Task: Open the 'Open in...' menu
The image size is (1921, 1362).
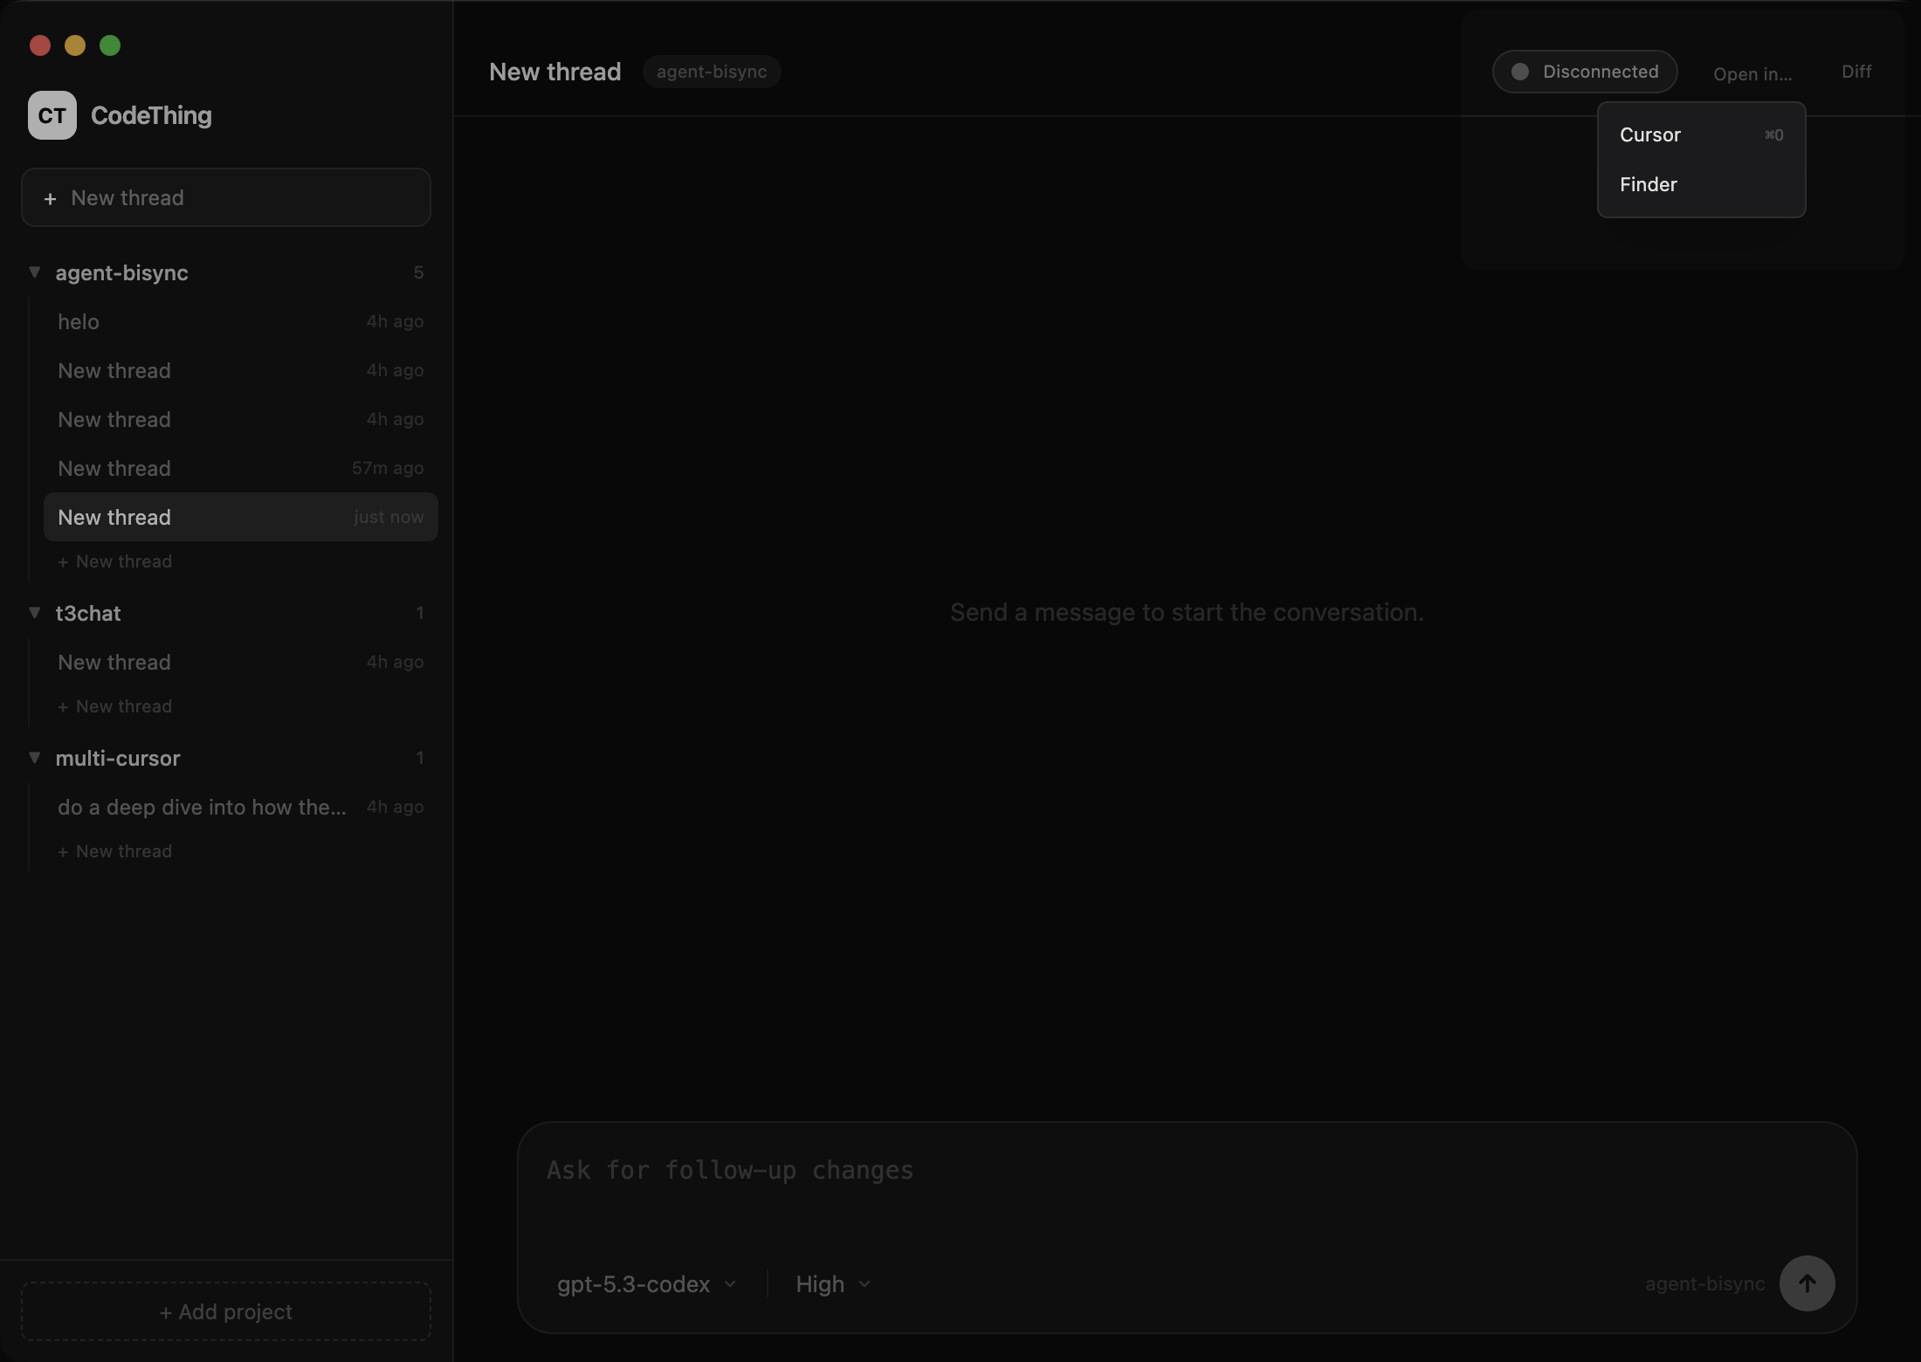Action: point(1752,74)
